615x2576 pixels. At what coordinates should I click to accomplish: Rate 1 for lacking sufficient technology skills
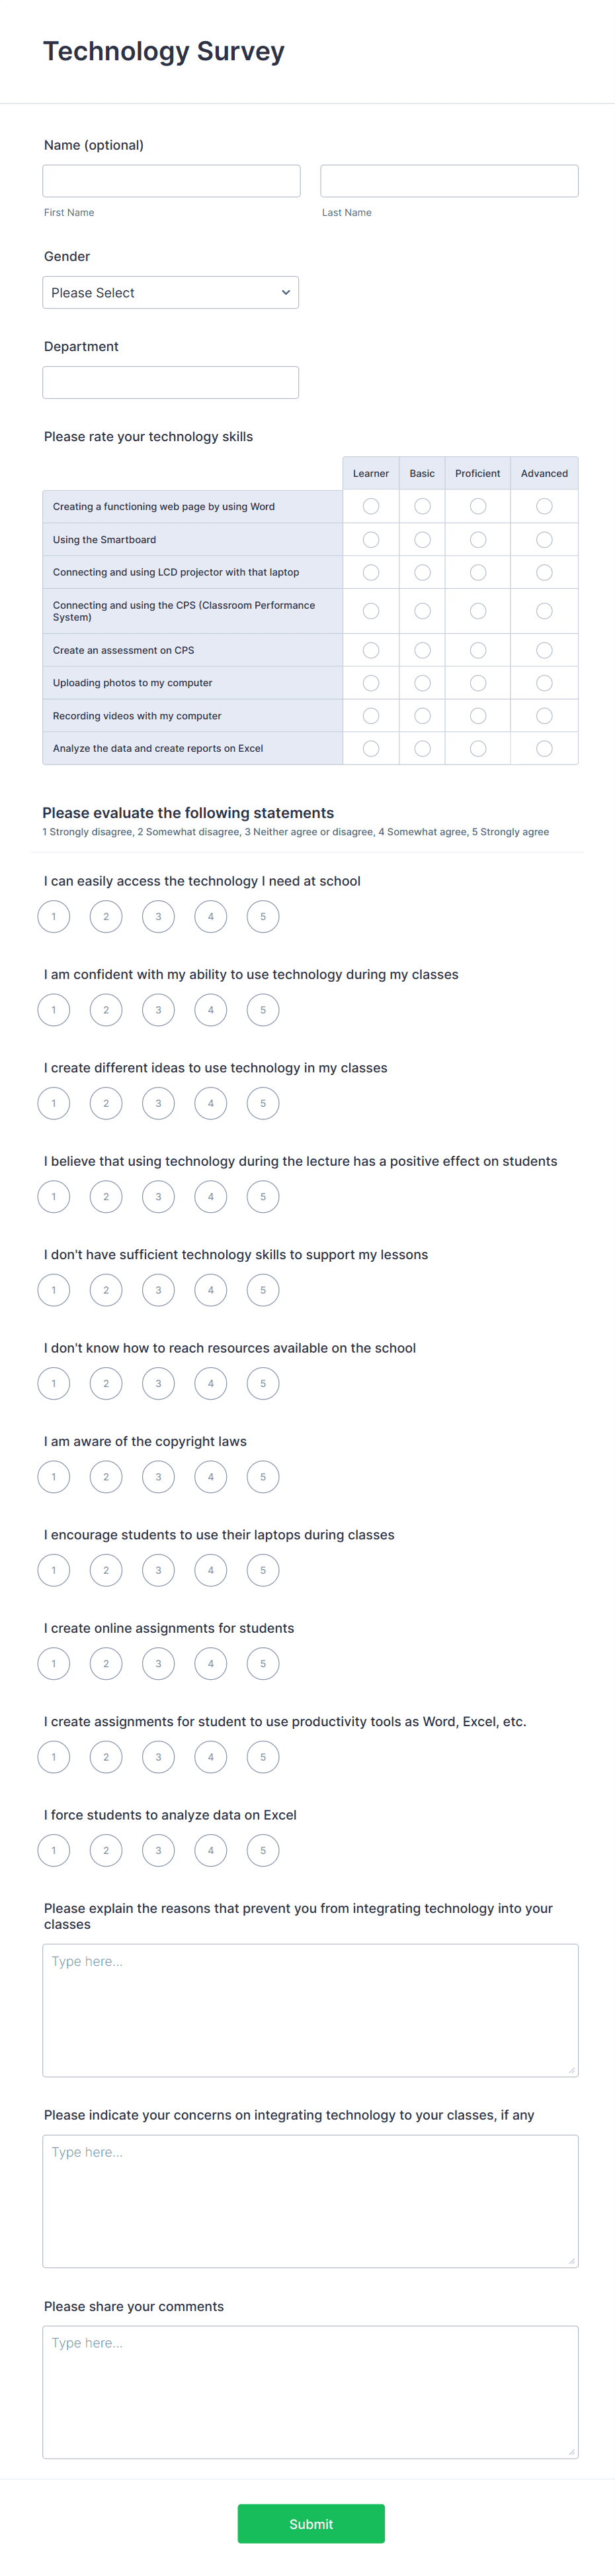tap(53, 1290)
